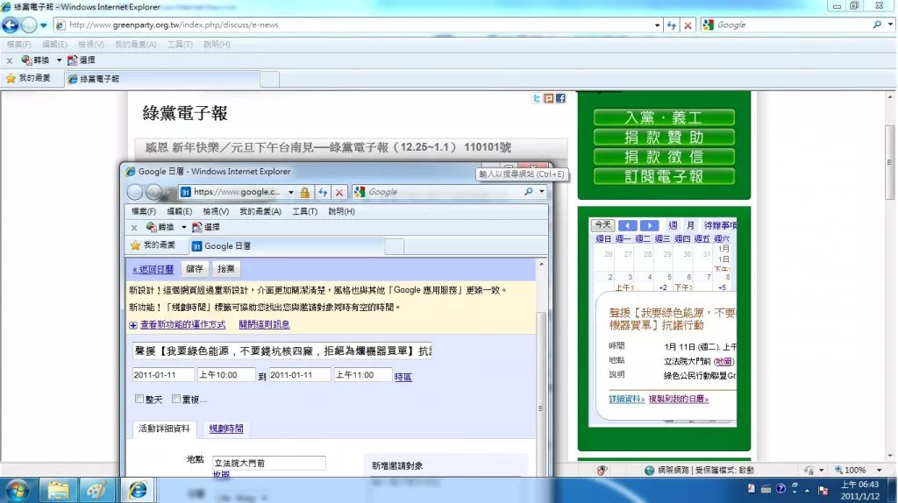Open 說明(H) menu in Google 日曆 window
898x503 pixels.
[341, 211]
